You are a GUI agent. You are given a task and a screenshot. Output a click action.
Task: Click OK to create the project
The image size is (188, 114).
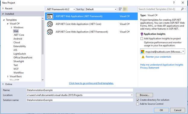161,110
